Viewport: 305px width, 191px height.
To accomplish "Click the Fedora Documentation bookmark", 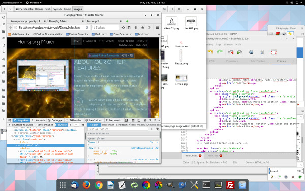I will tap(48, 34).
